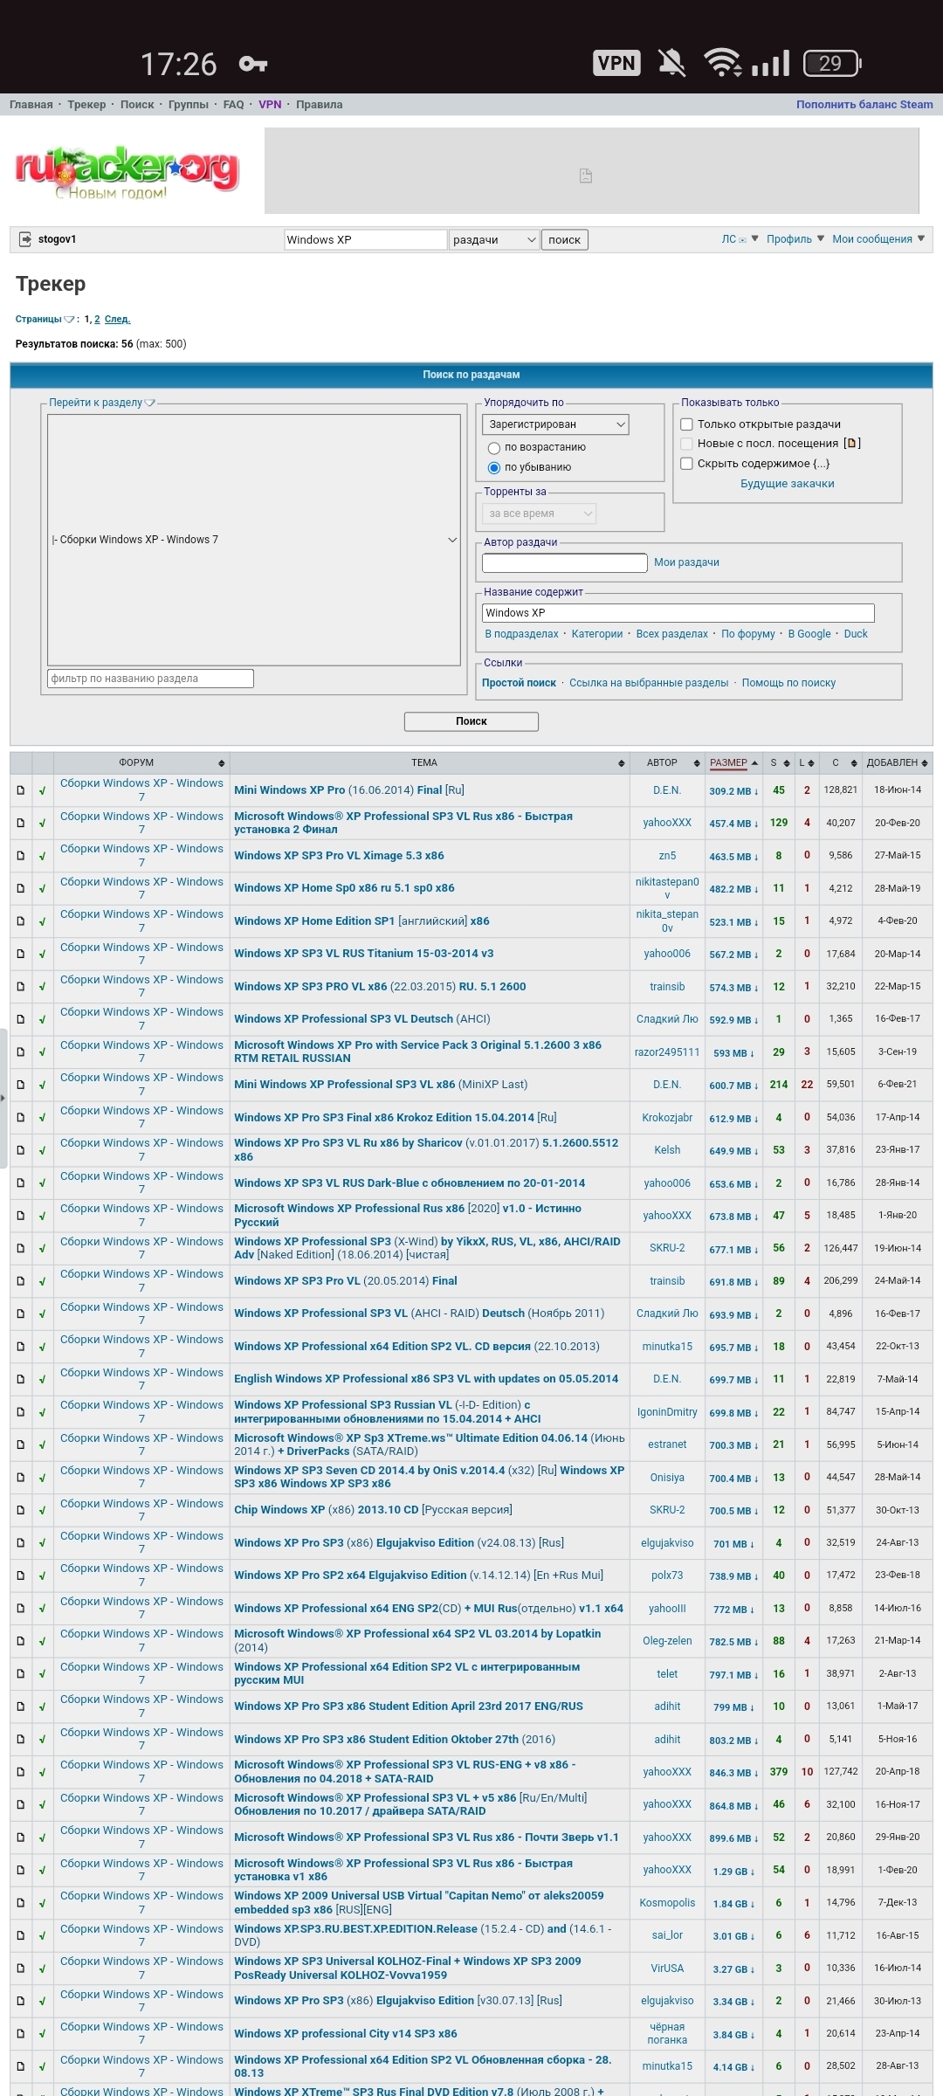
Task: Enable Скрыть содержимое checkbox
Action: [686, 464]
